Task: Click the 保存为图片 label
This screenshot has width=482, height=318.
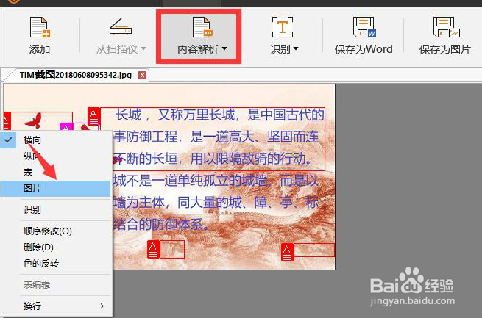Action: (444, 49)
